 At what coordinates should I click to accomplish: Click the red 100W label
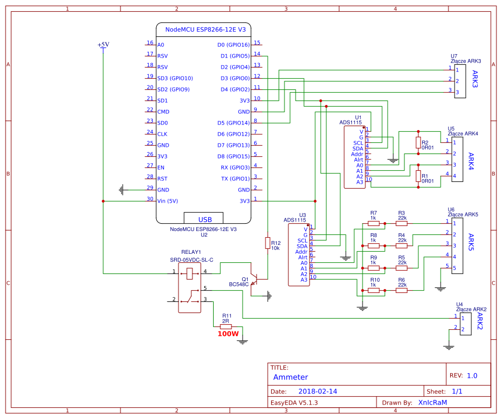tap(228, 334)
